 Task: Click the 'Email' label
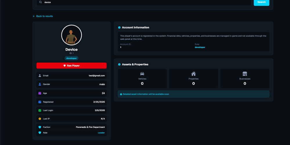pyautogui.click(x=46, y=76)
